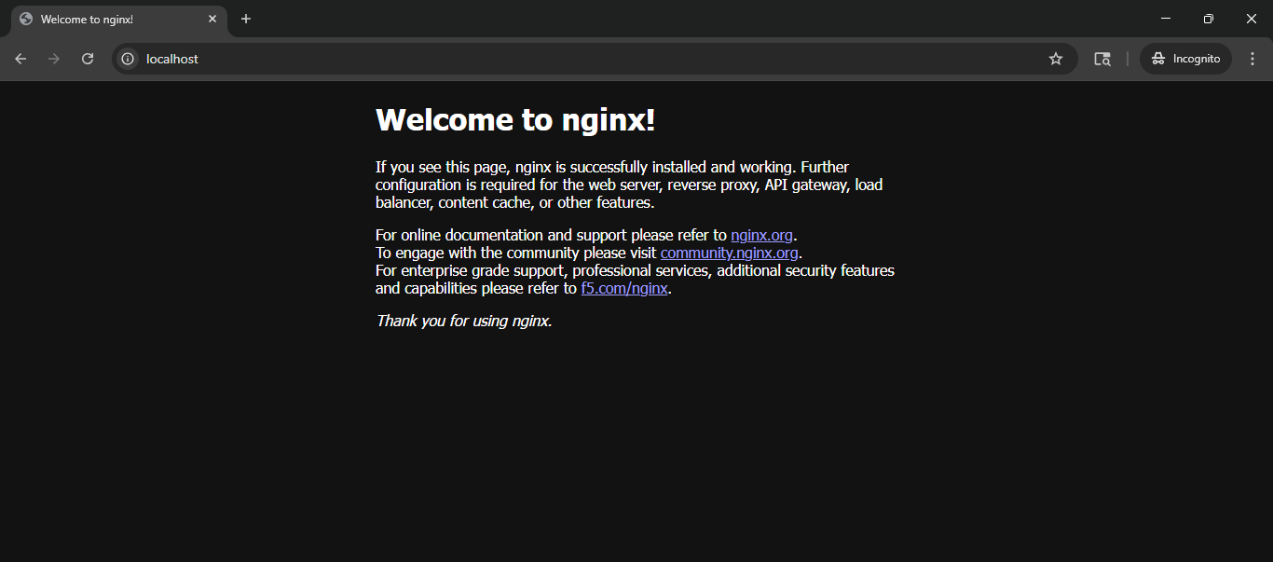Select the Welcome to nginx! tab
This screenshot has width=1273, height=562.
pyautogui.click(x=119, y=20)
